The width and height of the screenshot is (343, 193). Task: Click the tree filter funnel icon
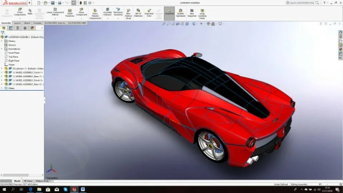[x=3, y=33]
